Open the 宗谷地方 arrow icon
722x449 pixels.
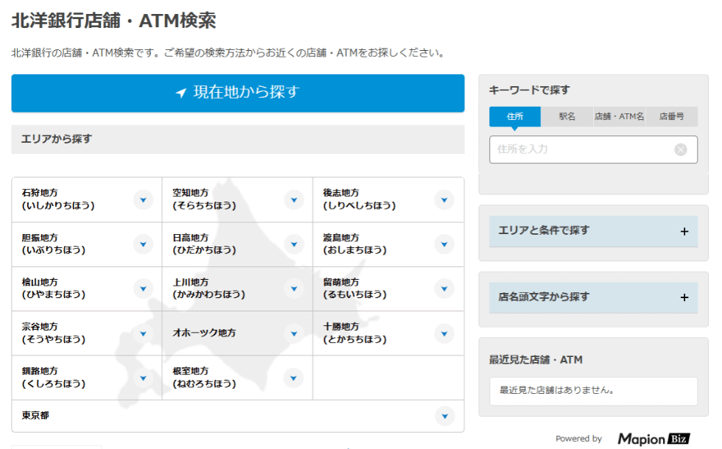(x=143, y=333)
